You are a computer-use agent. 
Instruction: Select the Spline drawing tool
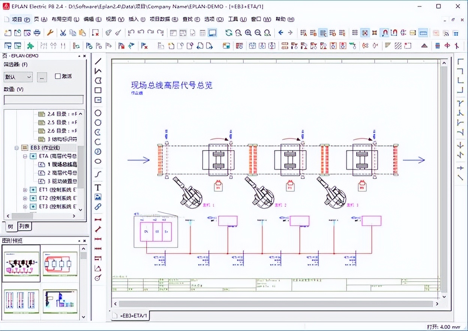point(98,173)
